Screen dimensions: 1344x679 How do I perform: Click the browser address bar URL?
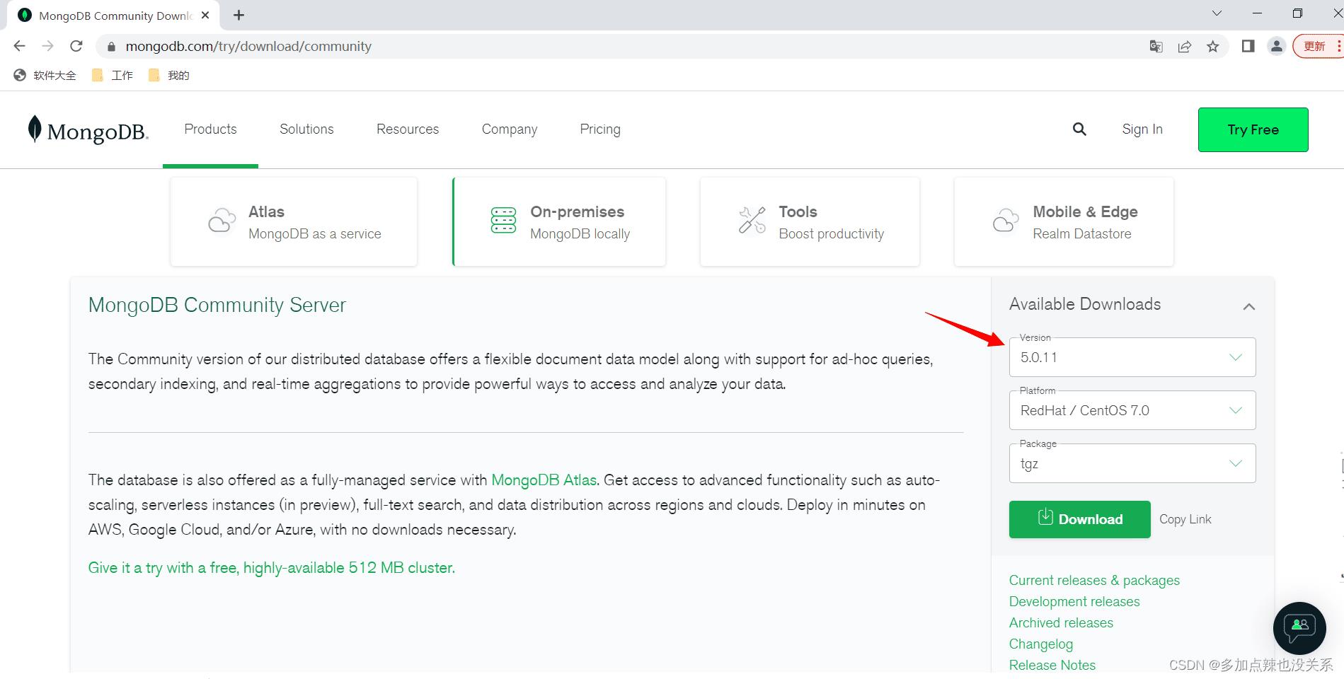248,47
